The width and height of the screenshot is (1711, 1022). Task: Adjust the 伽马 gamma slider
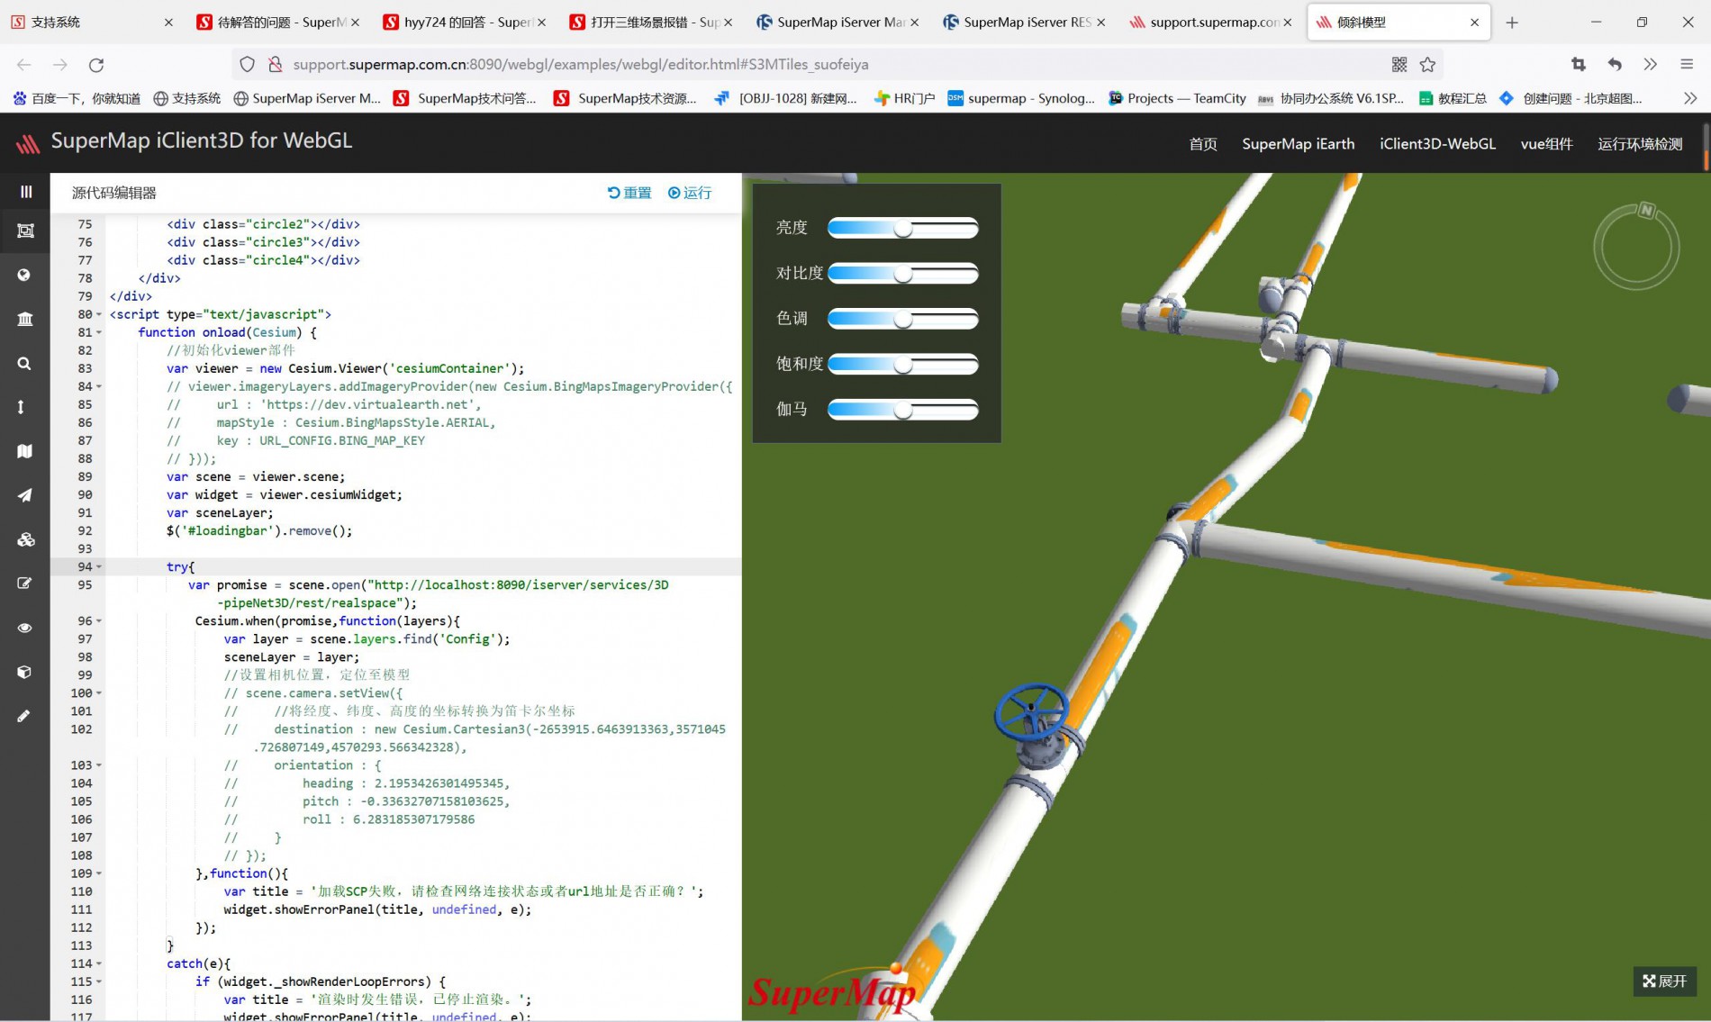pyautogui.click(x=902, y=410)
